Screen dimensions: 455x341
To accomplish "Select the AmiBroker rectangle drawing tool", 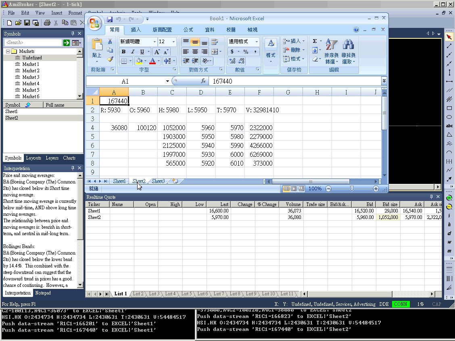I will click(x=449, y=108).
